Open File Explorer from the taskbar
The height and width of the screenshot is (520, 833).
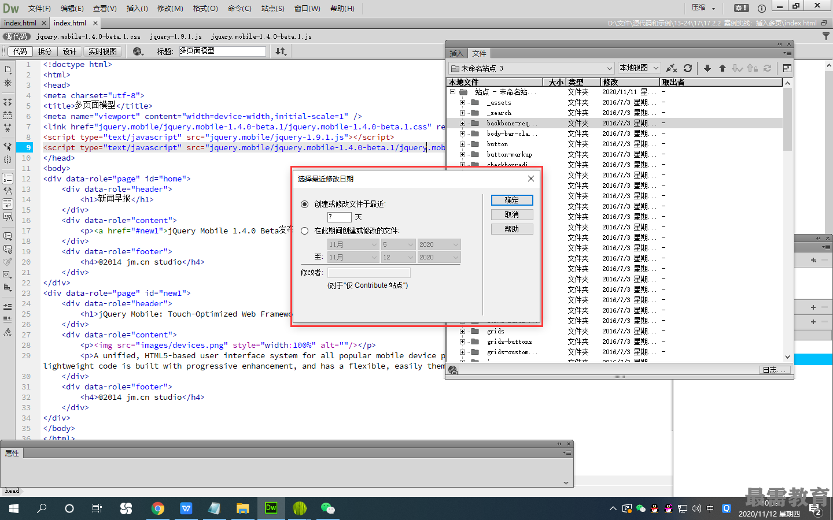click(242, 508)
